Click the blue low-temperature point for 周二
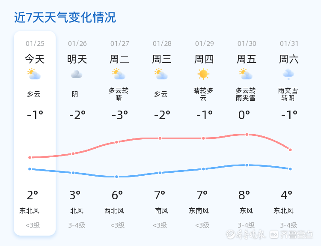This screenshot has height=246, width=321. coord(116,177)
